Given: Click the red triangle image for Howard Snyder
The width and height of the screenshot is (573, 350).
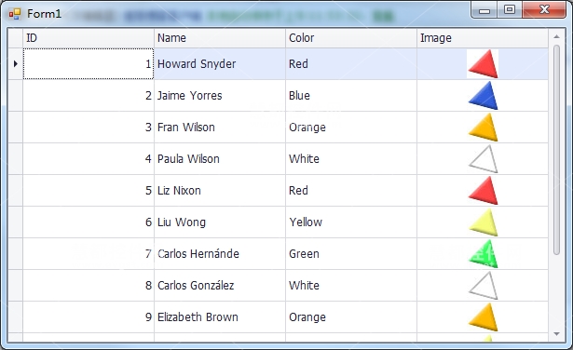Looking at the screenshot, I should click(483, 64).
